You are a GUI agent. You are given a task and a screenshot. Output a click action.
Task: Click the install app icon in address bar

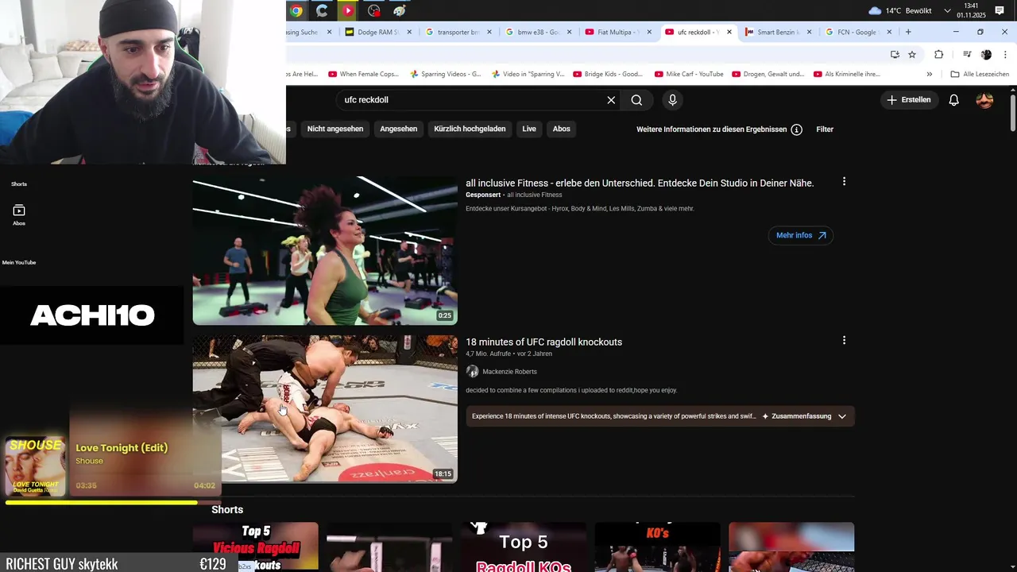(x=895, y=54)
